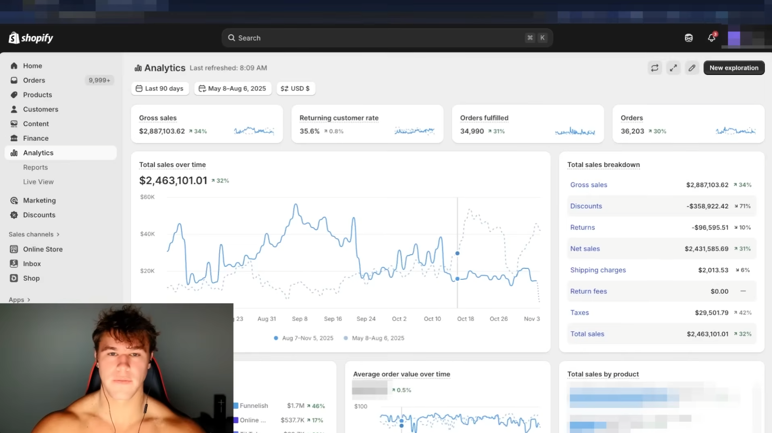Expand the Apps section
Viewport: 772px width, 433px height.
pyautogui.click(x=20, y=299)
